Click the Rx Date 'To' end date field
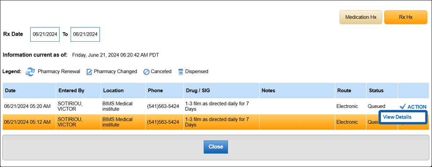Image resolution: width=432 pixels, height=167 pixels. coord(85,34)
